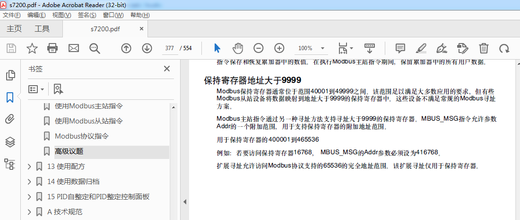Image resolution: width=520 pixels, height=220 pixels.
Task: Open the fit page width options
Action: click(x=345, y=48)
